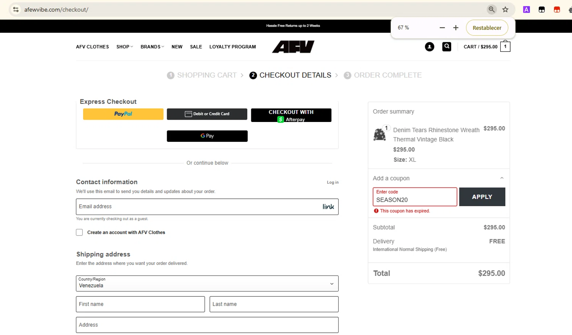Focus the First name field
This screenshot has width=572, height=335.
click(140, 304)
